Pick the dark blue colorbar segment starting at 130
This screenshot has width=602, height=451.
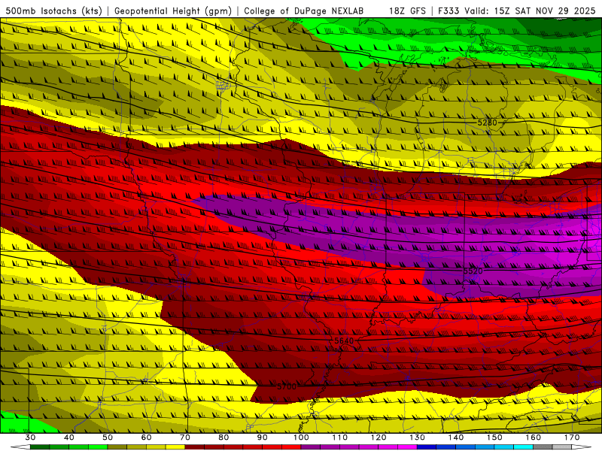pos(427,447)
